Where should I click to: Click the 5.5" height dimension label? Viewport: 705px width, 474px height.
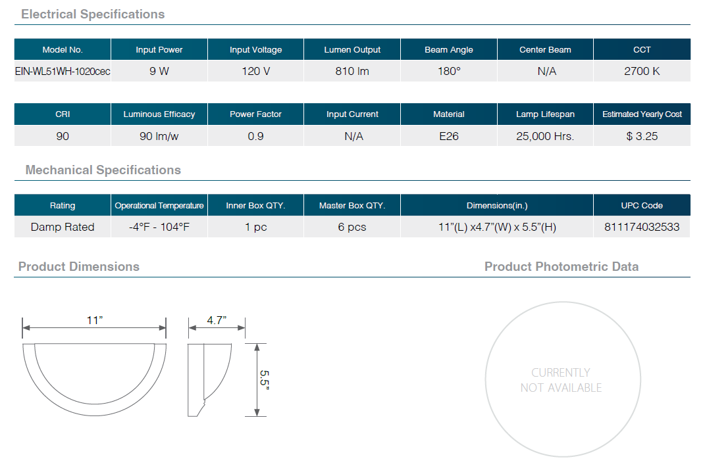click(x=264, y=380)
